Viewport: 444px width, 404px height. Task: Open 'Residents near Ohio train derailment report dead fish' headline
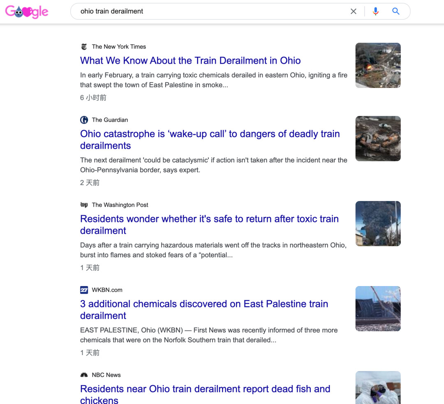205,394
